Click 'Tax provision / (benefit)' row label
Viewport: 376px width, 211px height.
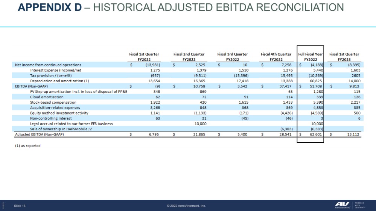[51, 75]
